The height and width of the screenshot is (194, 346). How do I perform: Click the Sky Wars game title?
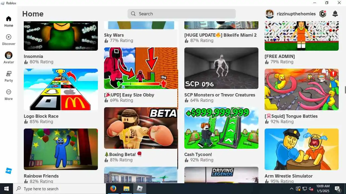click(x=114, y=35)
